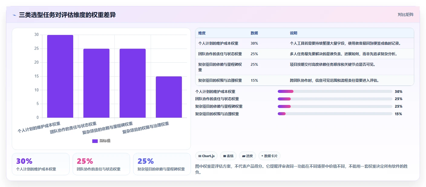The image size is (426, 187).
Task: Toggle the 指标值 legend color box
Action: 95,141
